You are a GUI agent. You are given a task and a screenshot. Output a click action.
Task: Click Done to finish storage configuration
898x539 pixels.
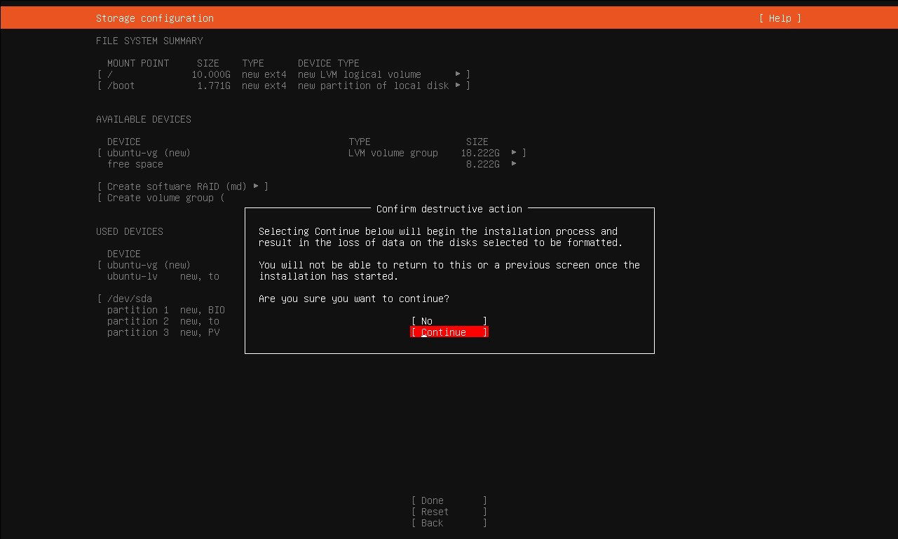click(x=449, y=500)
